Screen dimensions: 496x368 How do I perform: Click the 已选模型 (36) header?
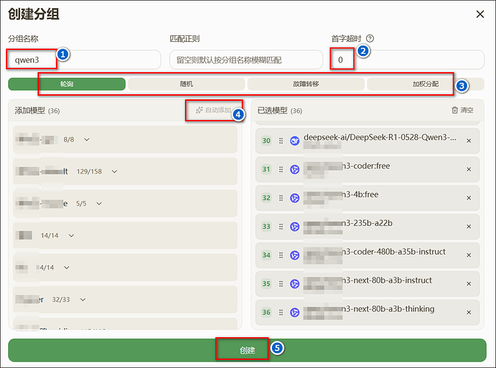(x=279, y=110)
